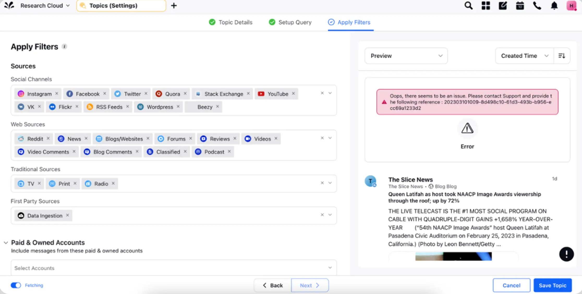Screen dimensions: 582x294
Task: Remove the Wordpress source chip
Action: 178,106
